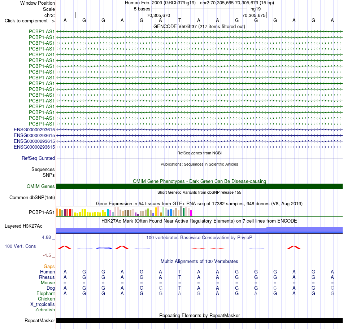343x329 pixels.
Task: Click the RefSeq Curated intron line
Action: [199, 158]
